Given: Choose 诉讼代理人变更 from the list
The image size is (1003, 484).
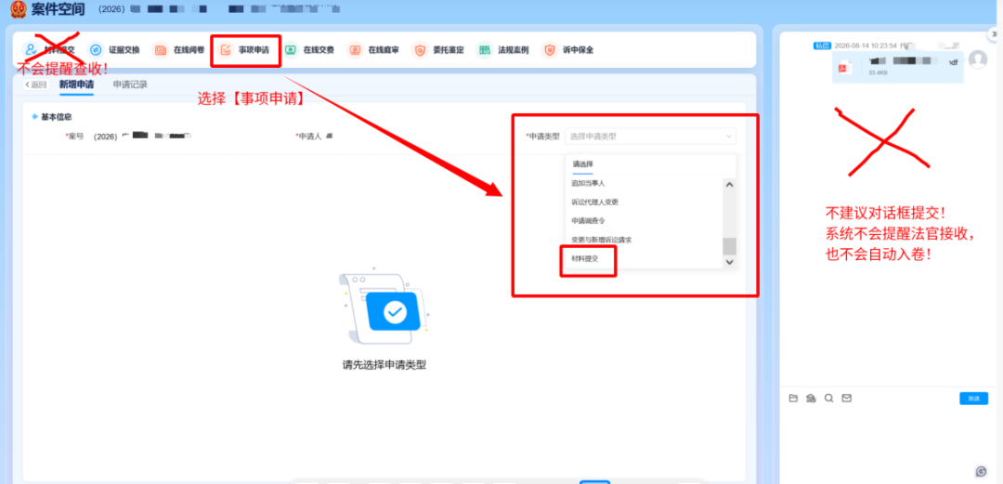Looking at the screenshot, I should click(595, 202).
